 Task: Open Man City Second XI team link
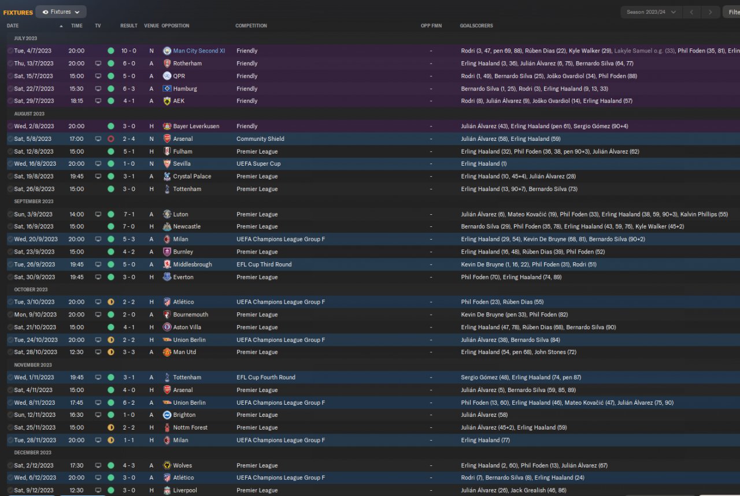coord(199,51)
